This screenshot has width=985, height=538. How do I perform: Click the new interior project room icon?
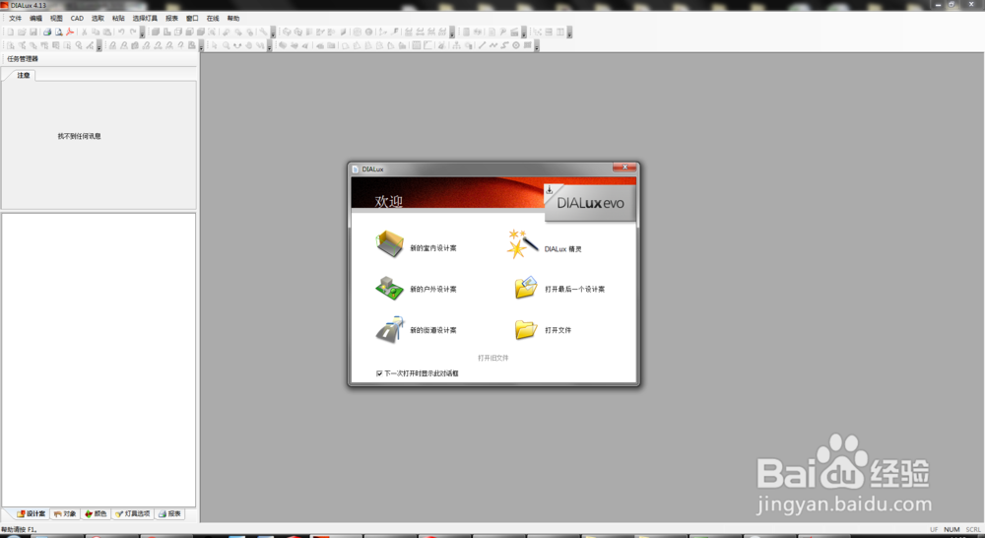click(389, 243)
